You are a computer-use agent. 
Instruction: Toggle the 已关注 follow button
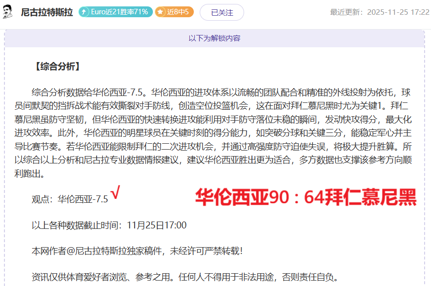tap(221, 12)
